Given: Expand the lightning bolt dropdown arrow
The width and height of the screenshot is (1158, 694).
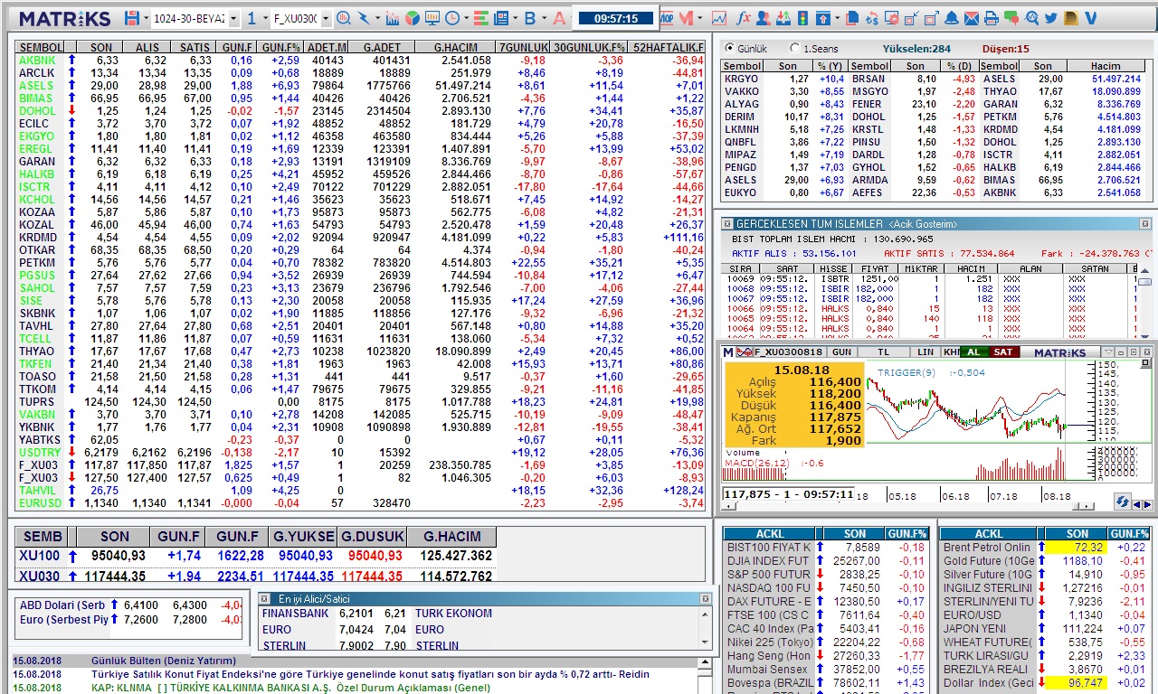Looking at the screenshot, I should point(377,18).
